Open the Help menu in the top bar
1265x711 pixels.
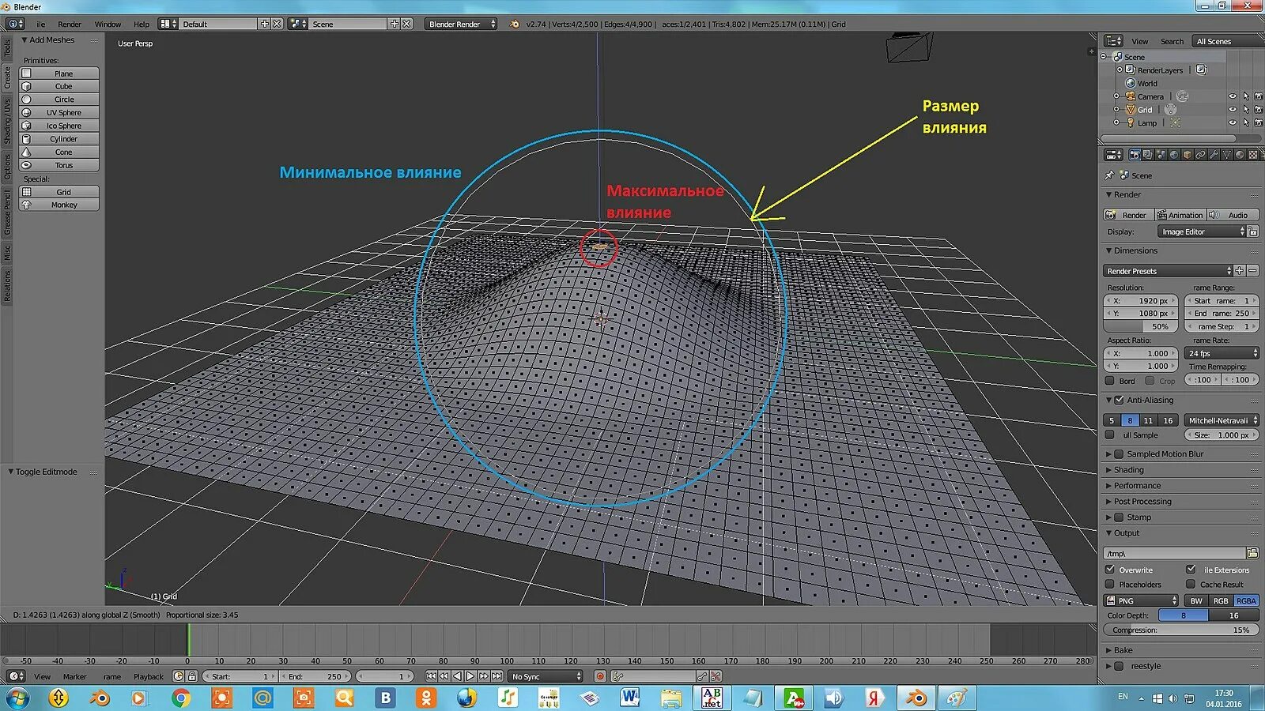[142, 24]
